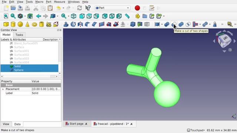Click Make a cut of two shapes
This screenshot has width=237, height=133.
pos(174,24)
